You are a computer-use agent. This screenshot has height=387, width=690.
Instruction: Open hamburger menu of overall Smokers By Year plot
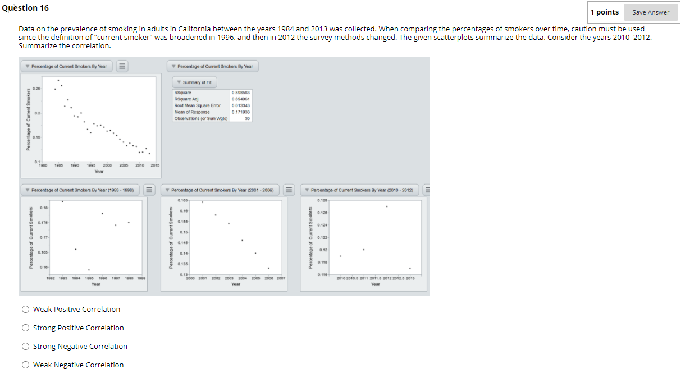[121, 66]
